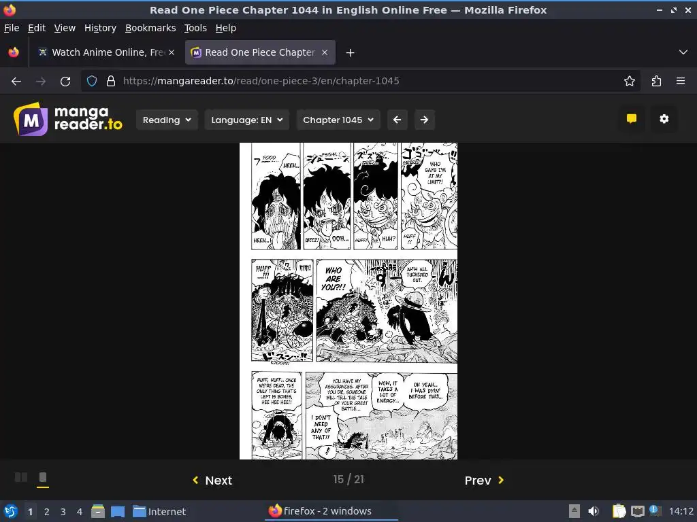The image size is (697, 522).
Task: Open the Tools menu
Action: [195, 28]
